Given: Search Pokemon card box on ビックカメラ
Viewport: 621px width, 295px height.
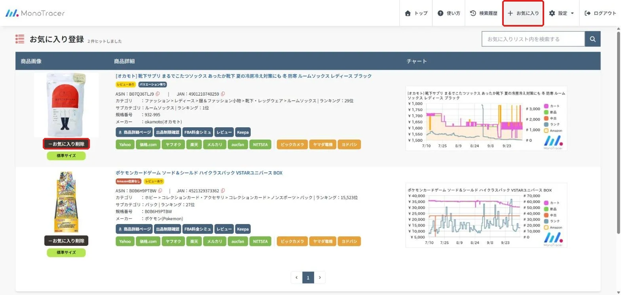Looking at the screenshot, I should [x=292, y=241].
